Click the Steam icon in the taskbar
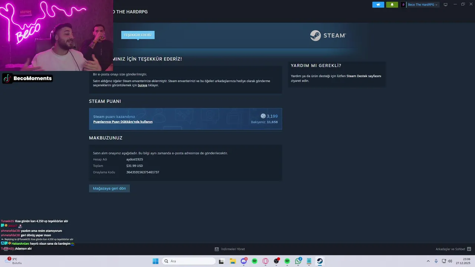Screen dimensions: 475x267 320,261
